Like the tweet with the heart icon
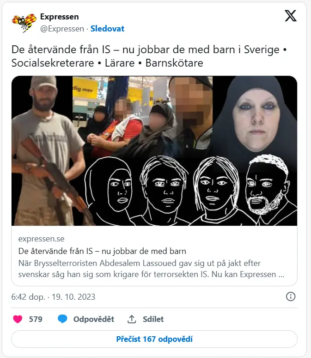 (18, 319)
